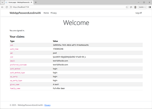Image resolution: width=152 pixels, height=109 pixels.
Task: Open a new tab with the plus icon
Action: click(36, 2)
